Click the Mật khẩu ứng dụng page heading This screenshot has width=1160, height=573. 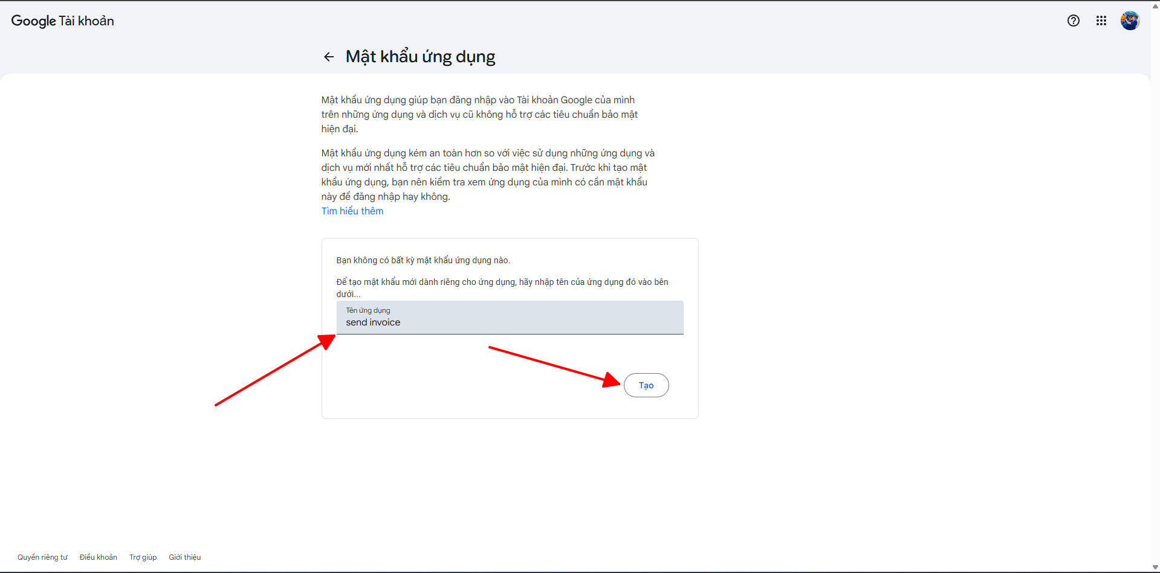click(x=420, y=57)
